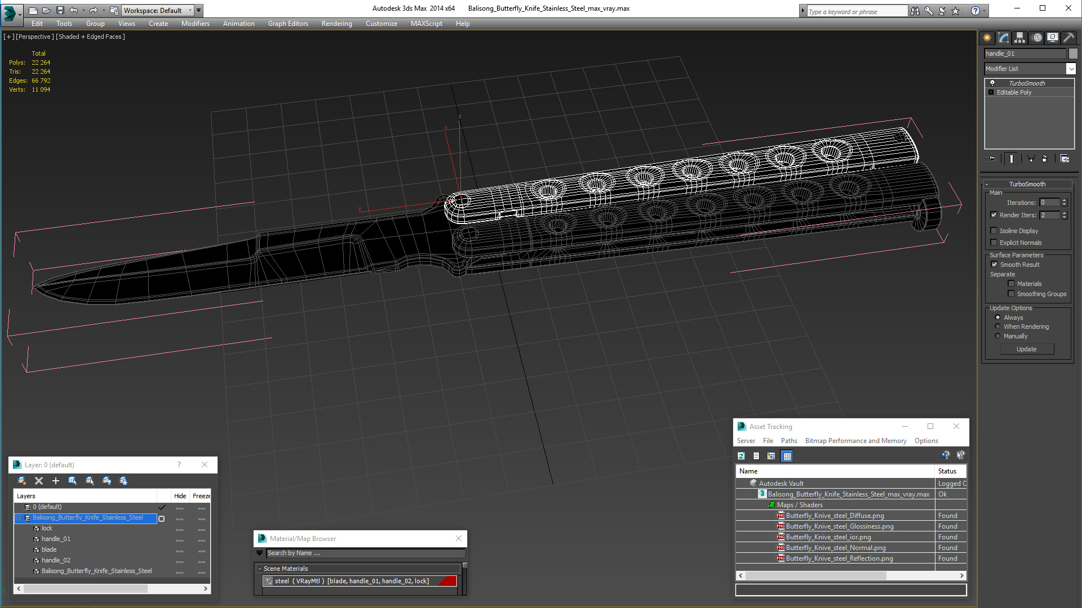This screenshot has width=1082, height=608.
Task: Click Asset Tracking status log icon
Action: coord(756,456)
